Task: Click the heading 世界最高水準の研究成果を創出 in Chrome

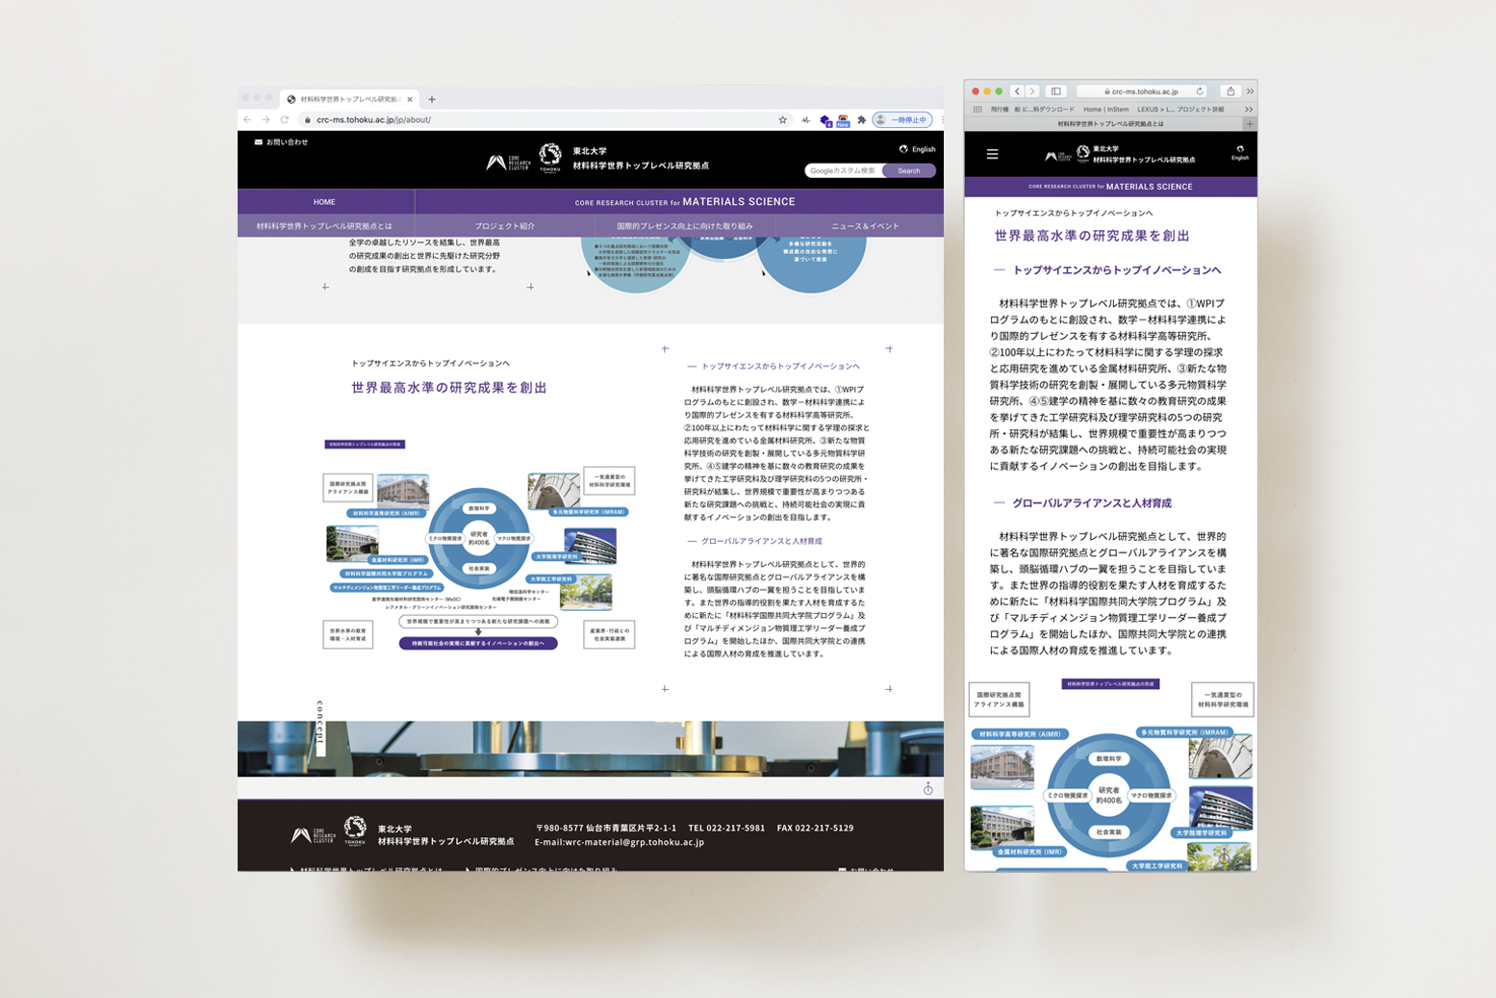Action: pyautogui.click(x=449, y=388)
